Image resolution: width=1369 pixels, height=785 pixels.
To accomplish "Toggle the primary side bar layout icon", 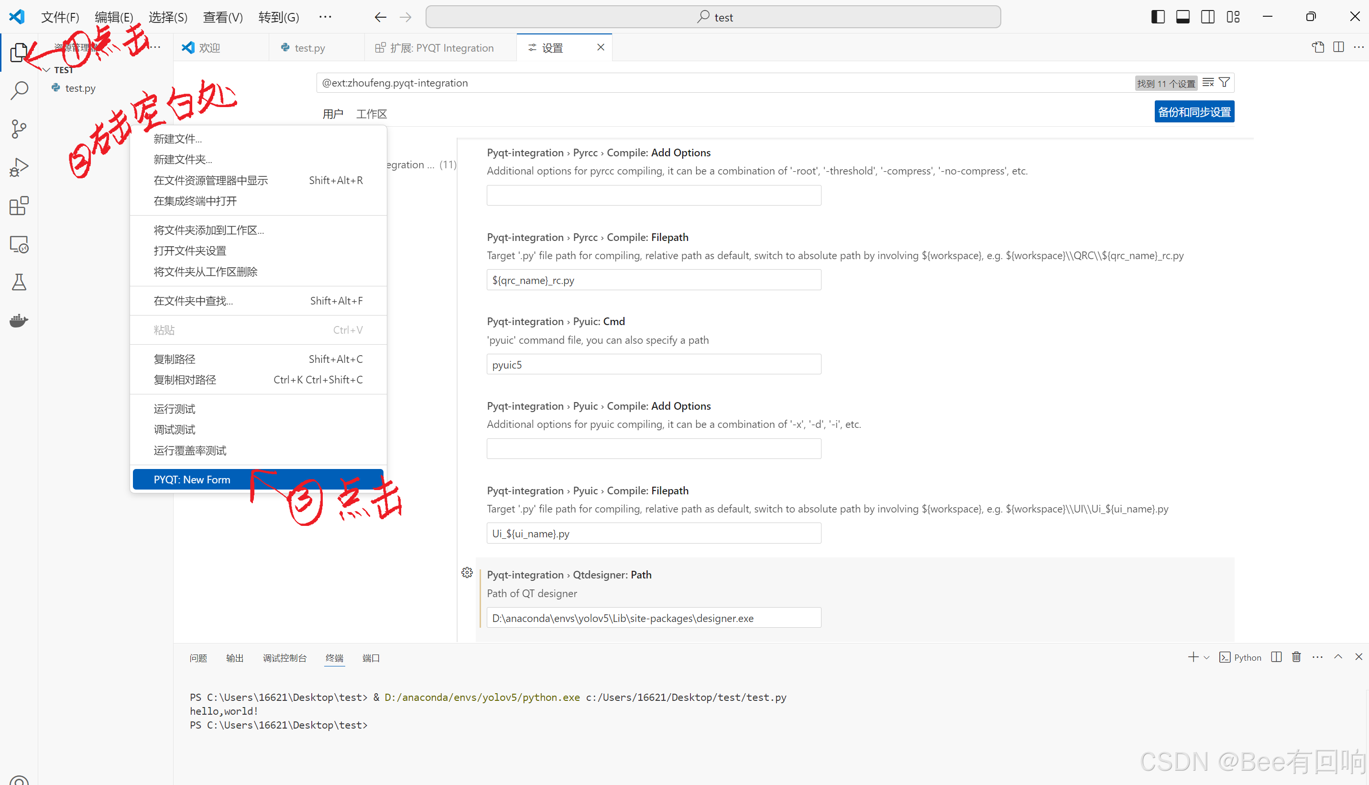I will [x=1157, y=17].
